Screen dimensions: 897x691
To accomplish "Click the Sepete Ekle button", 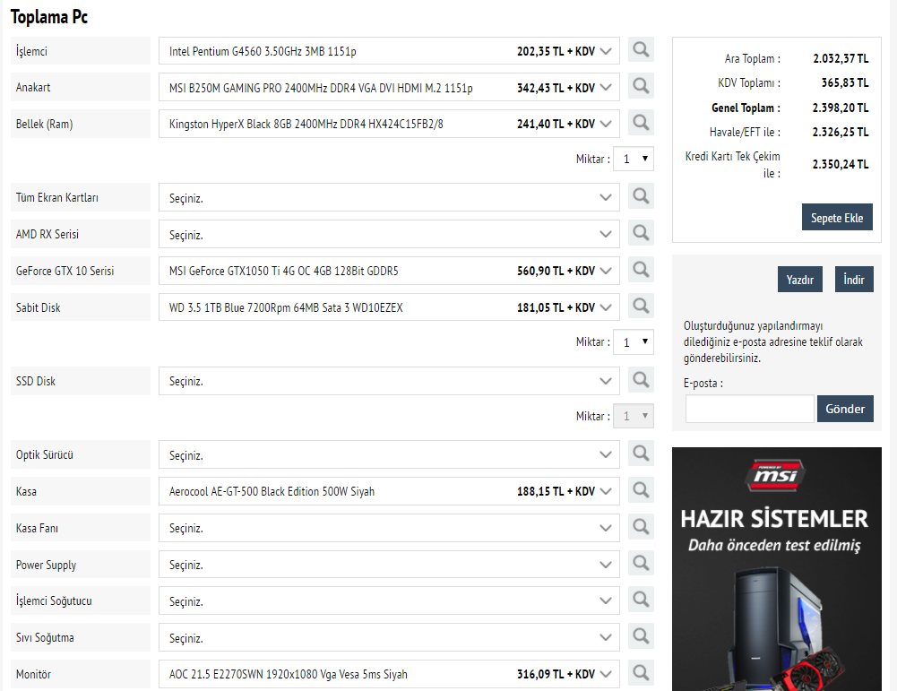I will pos(837,218).
